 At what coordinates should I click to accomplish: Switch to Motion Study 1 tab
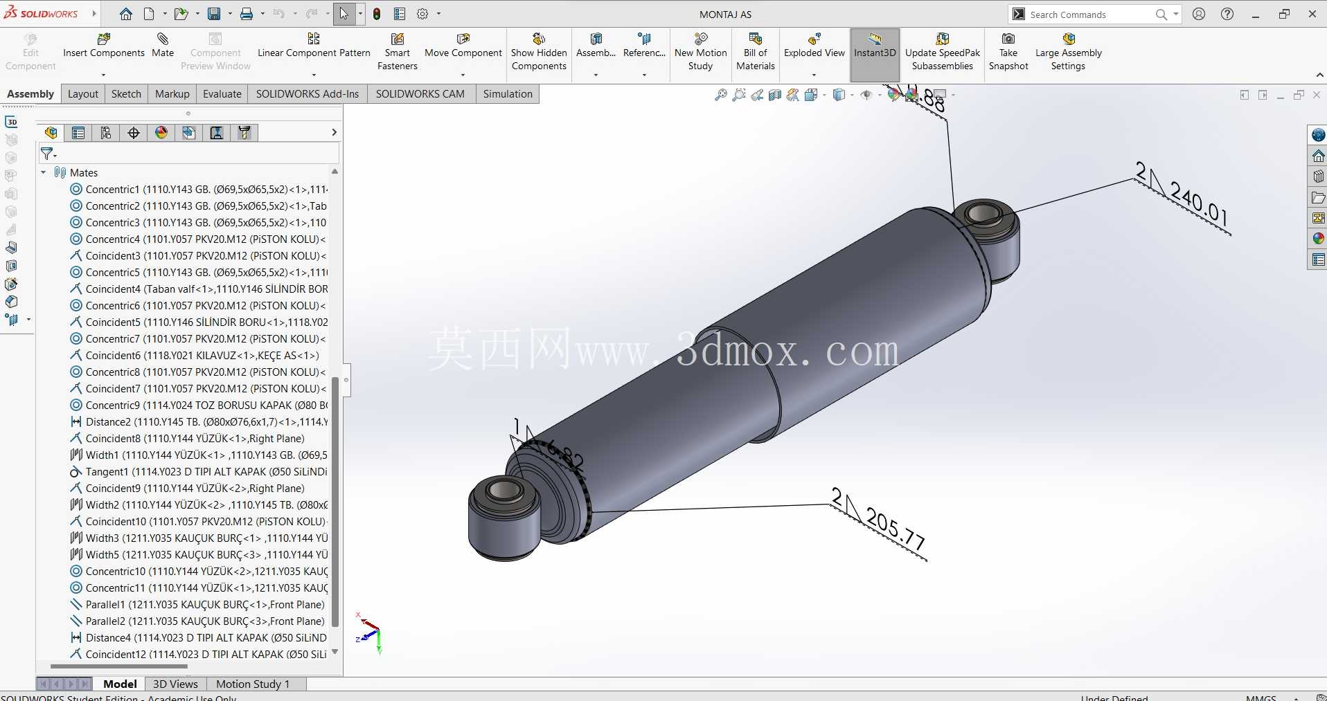[253, 684]
